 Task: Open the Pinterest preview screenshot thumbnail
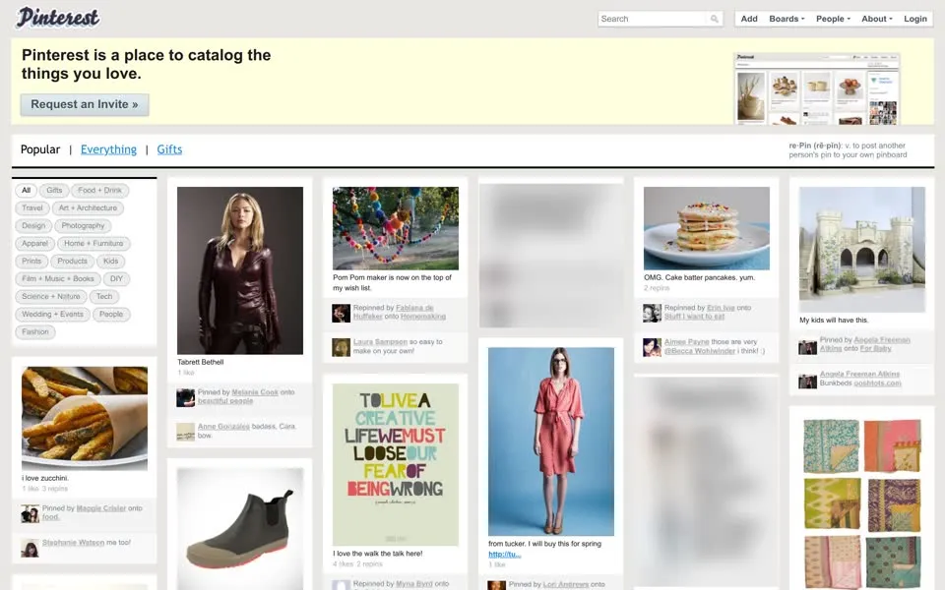point(817,88)
